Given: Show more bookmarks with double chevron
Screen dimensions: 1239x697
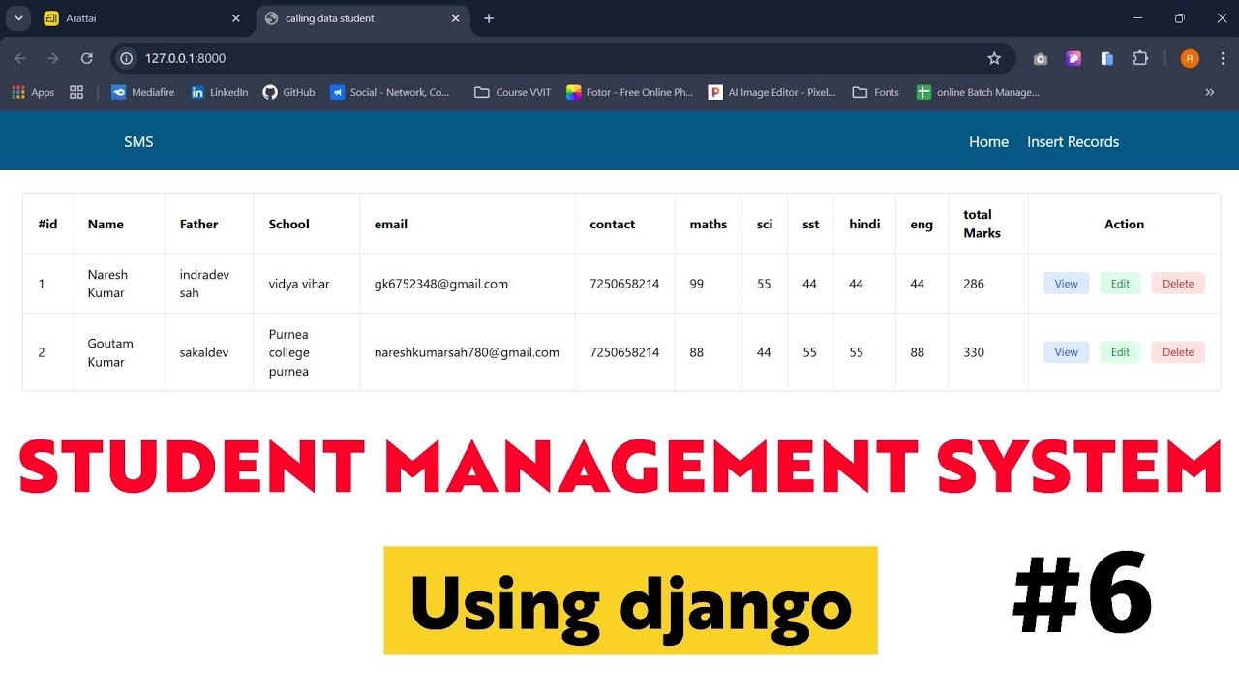Looking at the screenshot, I should [x=1210, y=92].
